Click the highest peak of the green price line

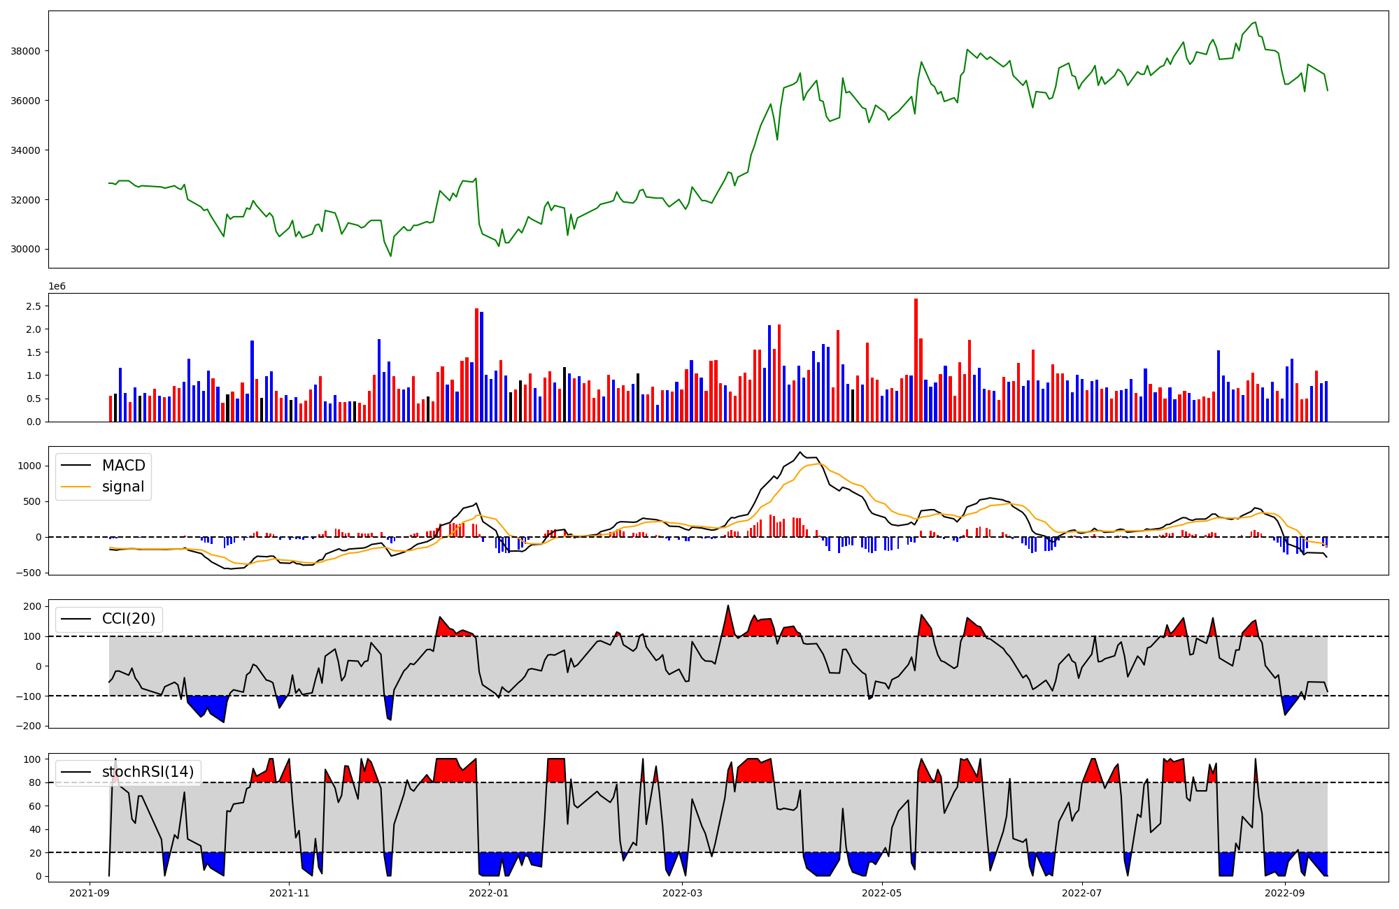coord(1255,22)
